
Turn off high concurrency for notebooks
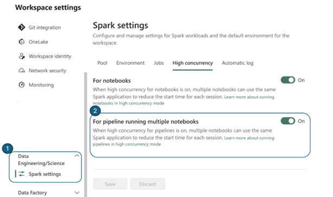click(x=288, y=80)
